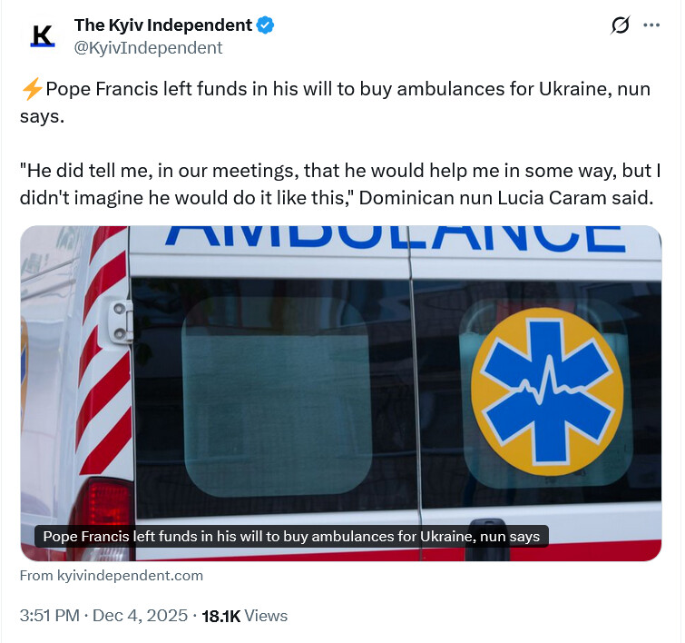Click the 3:51 PM Dec 4, 2025 timestamp
Image resolution: width=685 pixels, height=643 pixels.
point(103,616)
